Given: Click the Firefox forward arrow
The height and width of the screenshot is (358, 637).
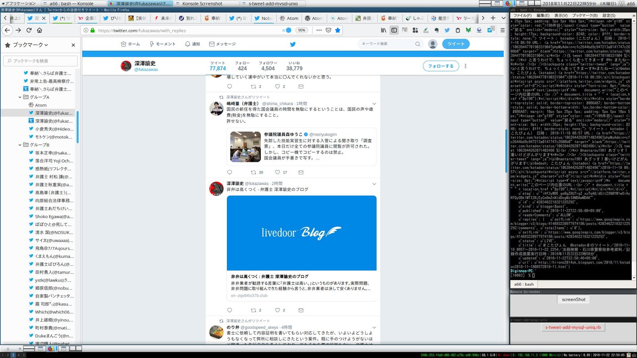Looking at the screenshot, I should click(x=18, y=30).
